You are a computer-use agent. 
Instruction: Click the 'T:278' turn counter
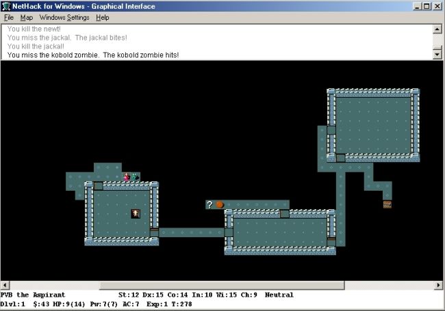point(181,304)
